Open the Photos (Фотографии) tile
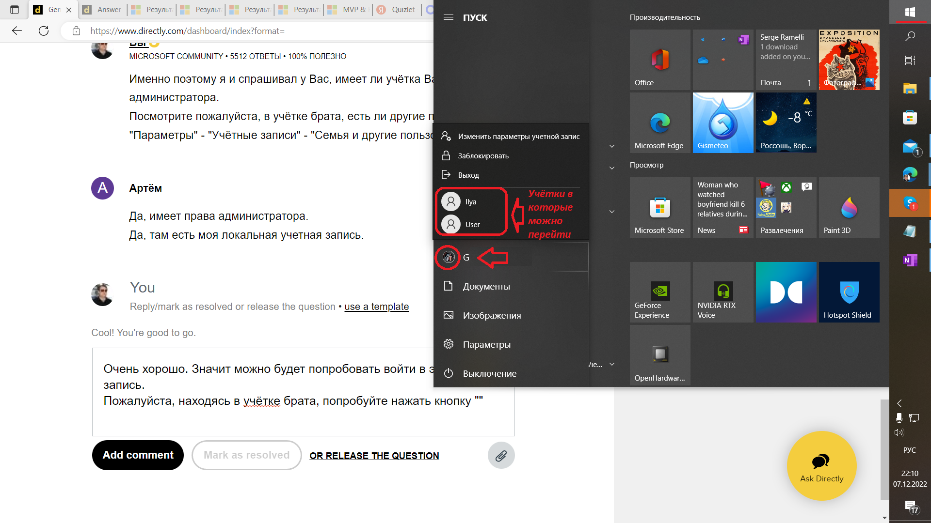931x523 pixels. pyautogui.click(x=849, y=60)
